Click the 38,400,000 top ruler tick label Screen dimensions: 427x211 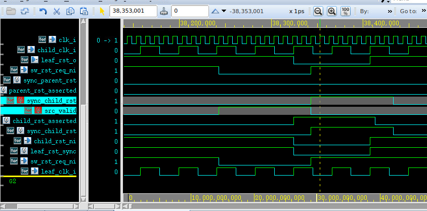(381, 23)
